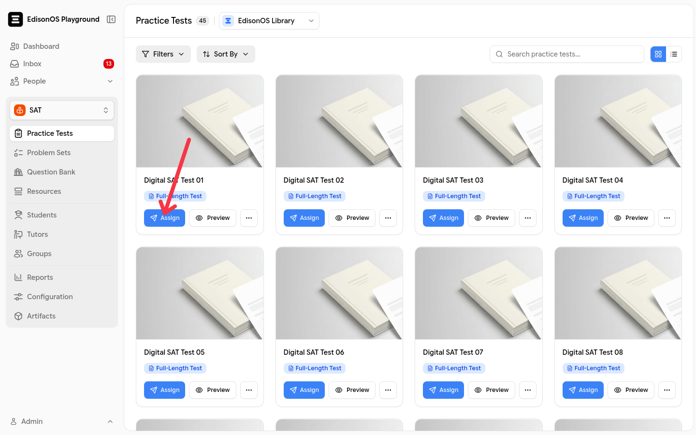Click the Digital SAT Test 05 thumbnail
This screenshot has height=435, width=696.
pyautogui.click(x=200, y=293)
